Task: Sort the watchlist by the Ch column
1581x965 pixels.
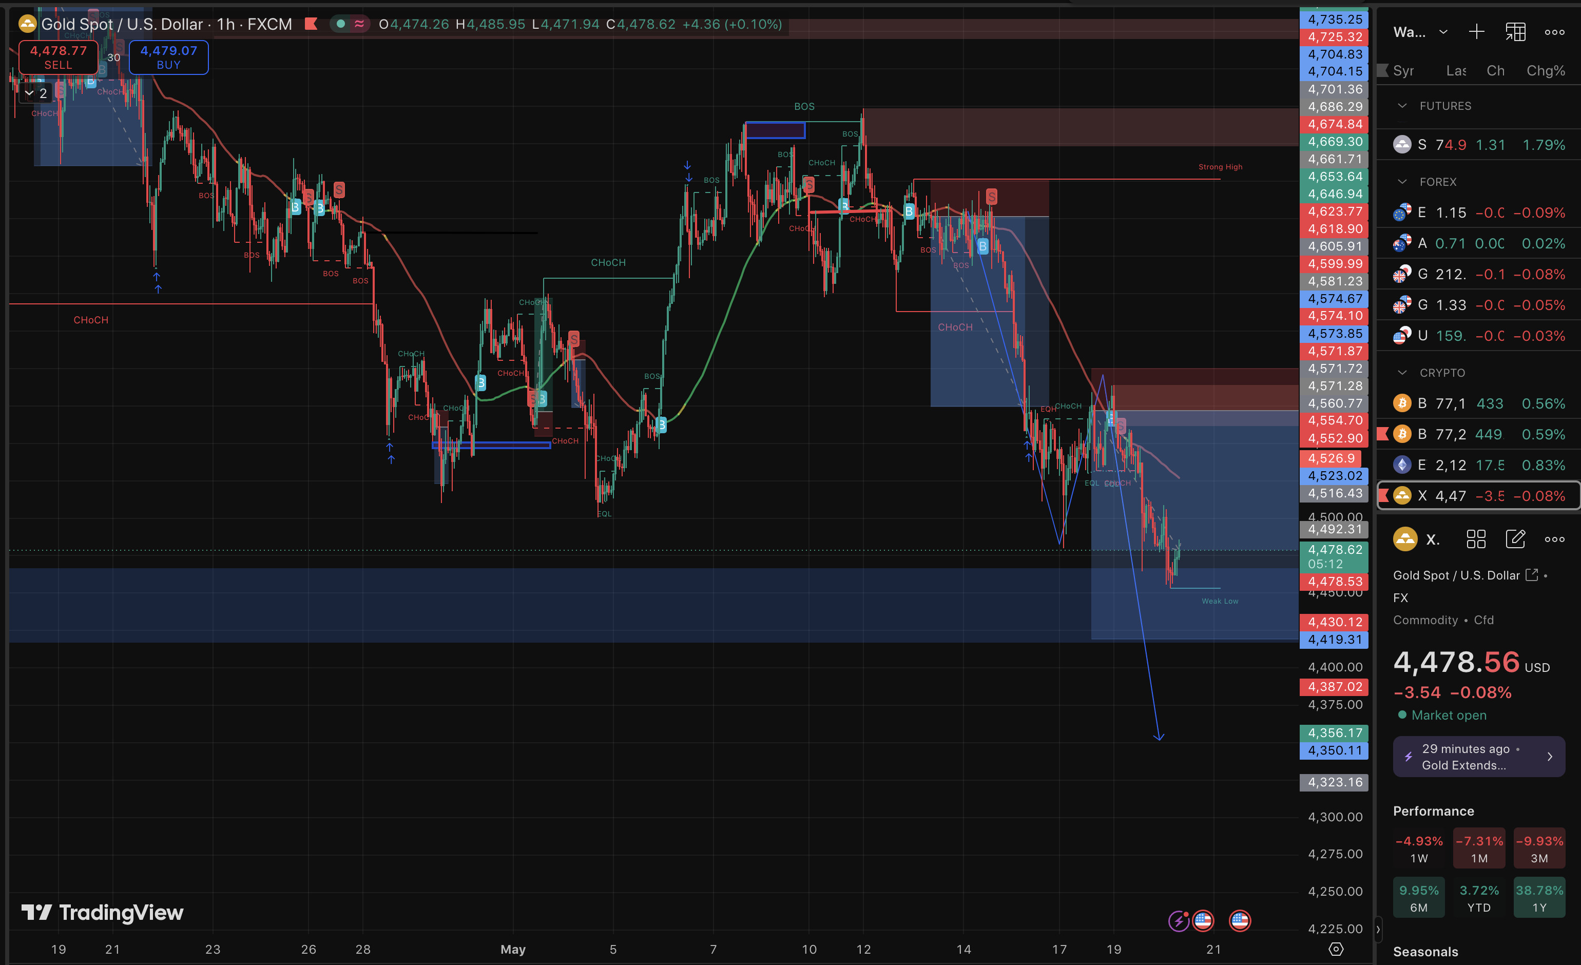Action: (1496, 71)
